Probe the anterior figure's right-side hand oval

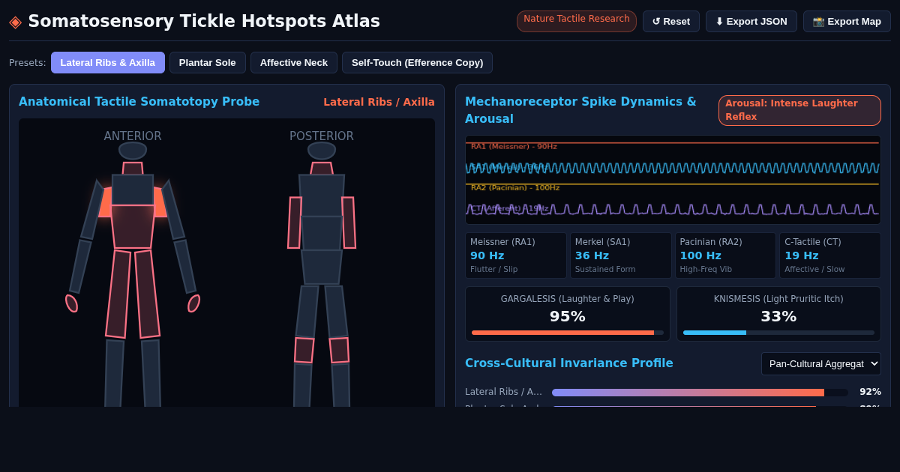[193, 303]
